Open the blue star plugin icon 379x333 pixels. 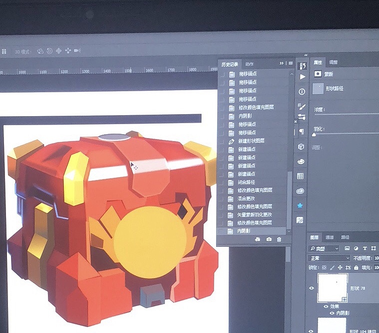click(x=300, y=205)
